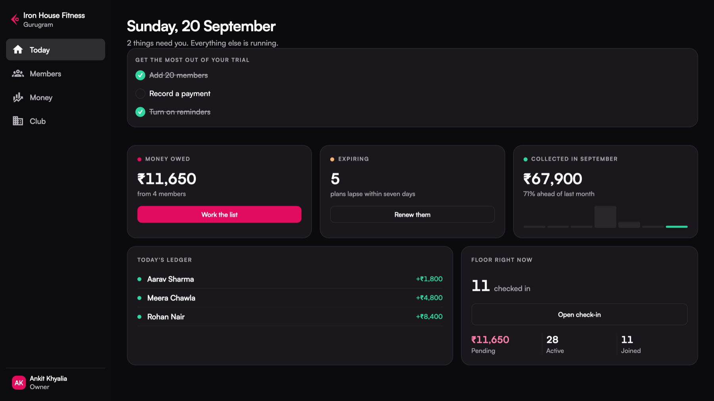
Task: Select the Rohan Nair ledger entry
Action: [290, 317]
